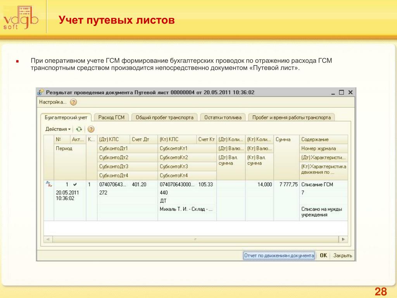Toggle the active checkmark in row 1
Viewport: 397px width, 298px height.
coord(75,185)
